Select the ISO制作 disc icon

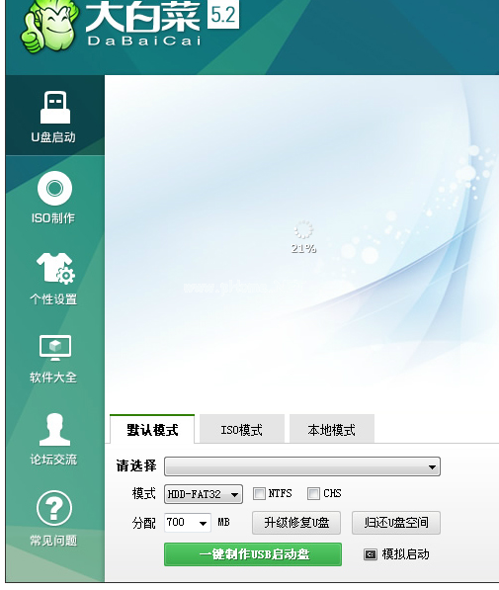[x=54, y=188]
